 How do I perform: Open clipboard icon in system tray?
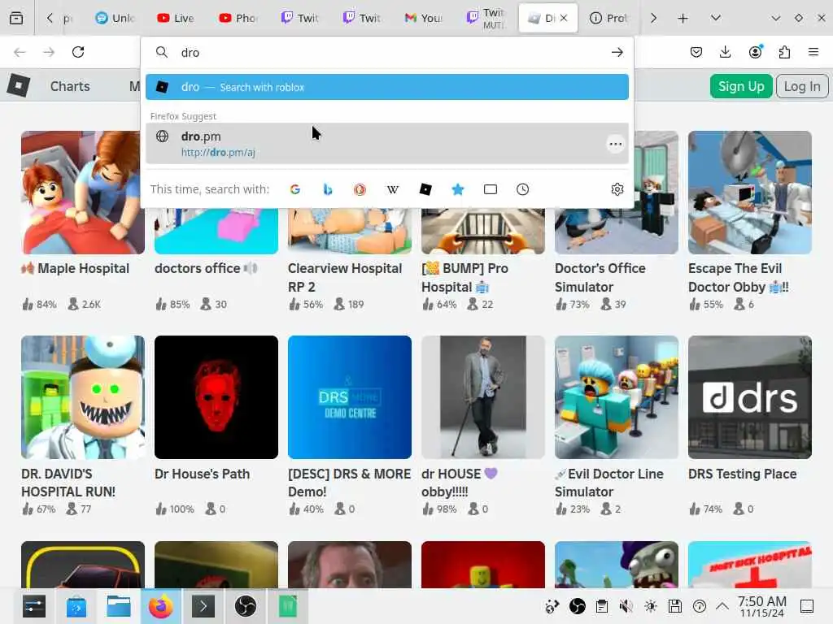click(601, 606)
